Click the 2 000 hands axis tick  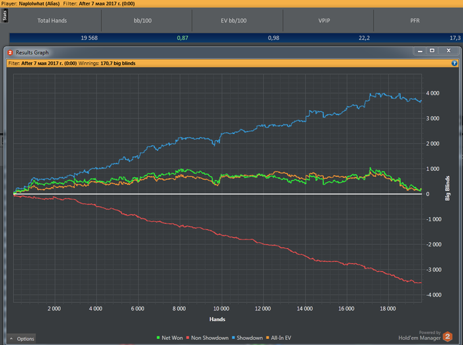point(54,309)
